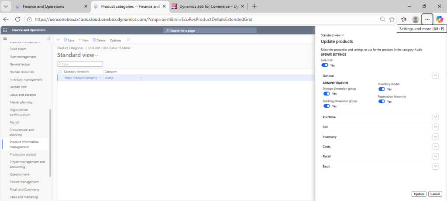Toggle the Reservation hierarchy switch
The image size is (447, 201).
click(382, 101)
